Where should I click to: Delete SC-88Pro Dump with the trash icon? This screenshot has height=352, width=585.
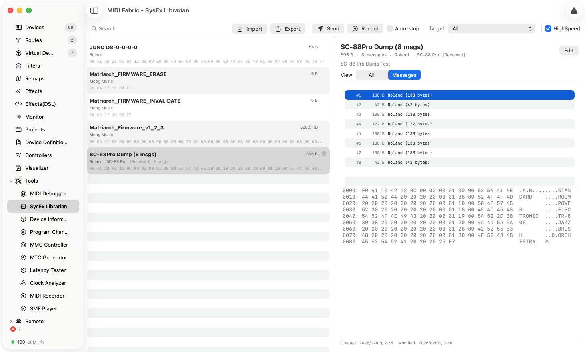(x=324, y=154)
